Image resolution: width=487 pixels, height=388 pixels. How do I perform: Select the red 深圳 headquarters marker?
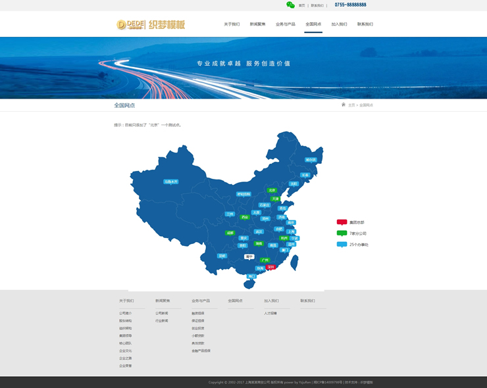click(271, 267)
